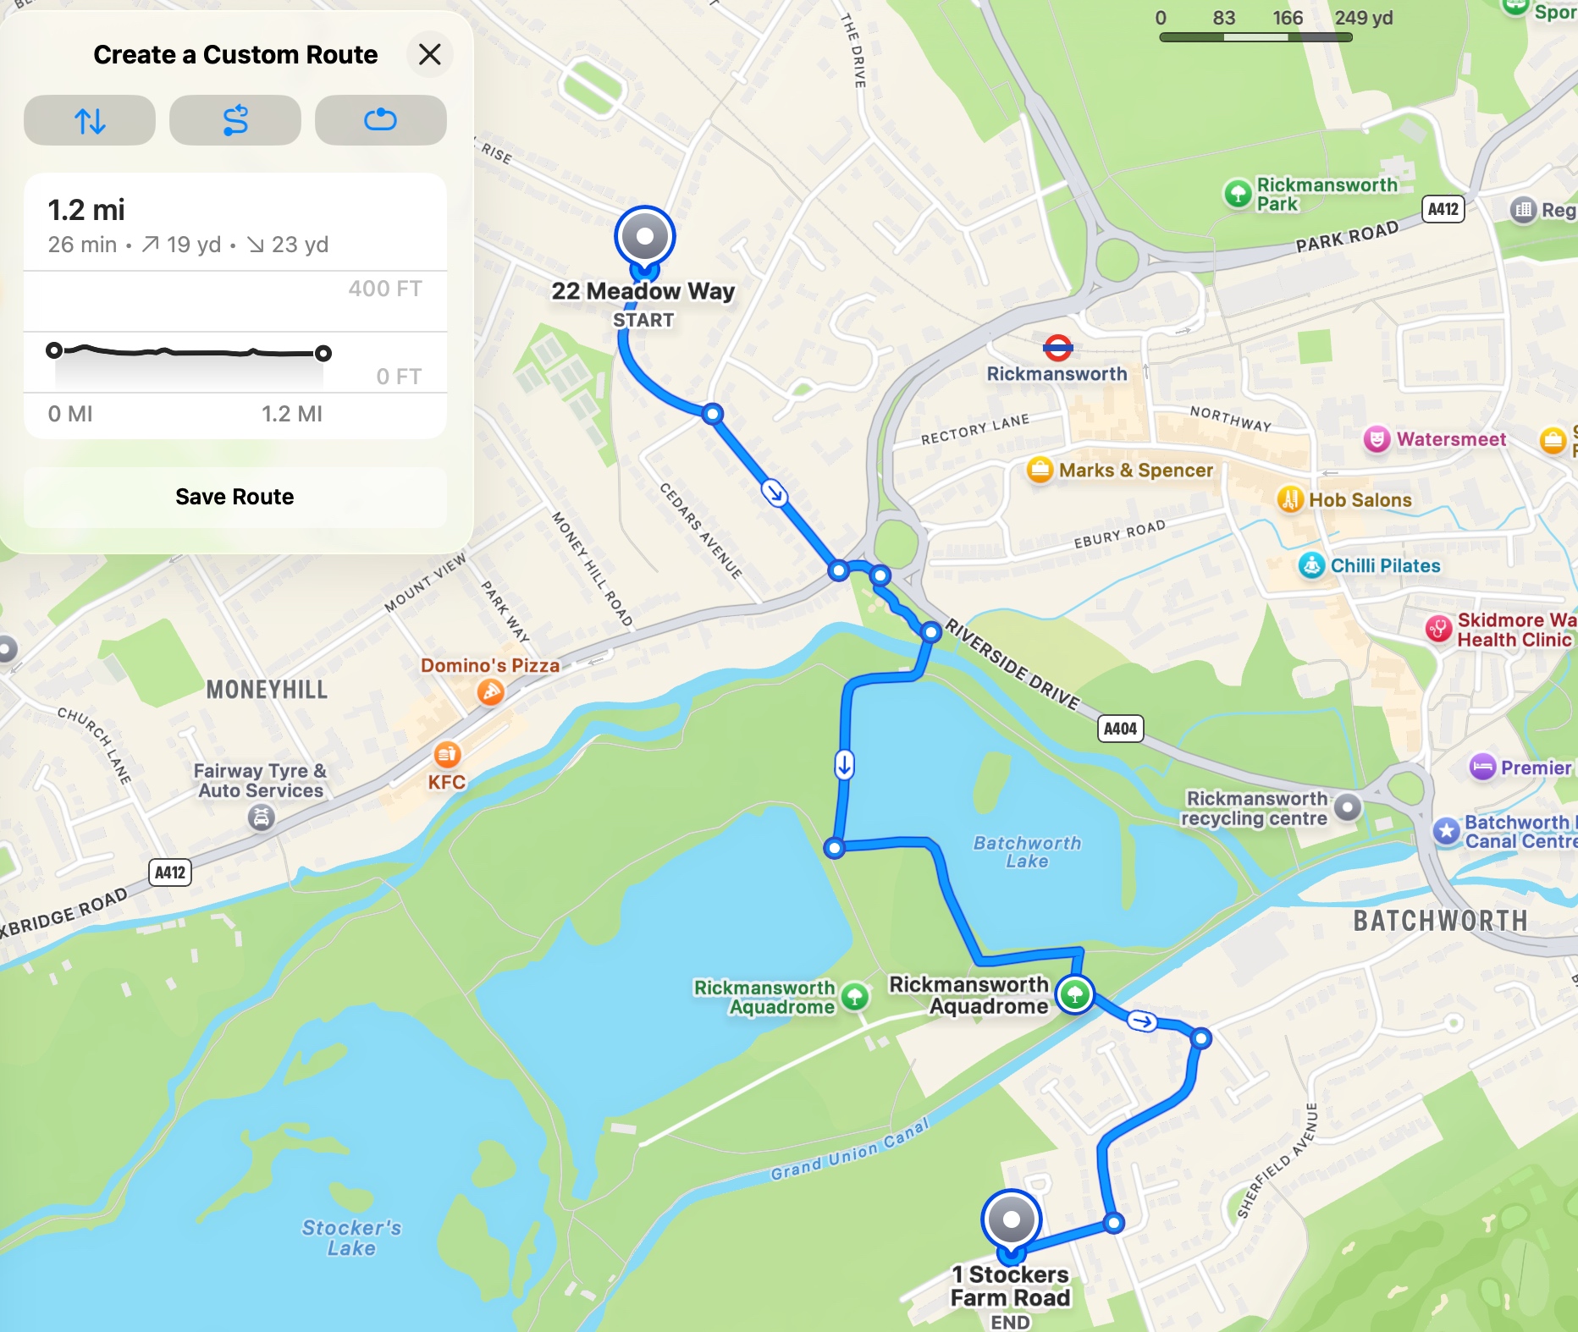Click the route waypoint on Batchworth Lake path
The height and width of the screenshot is (1332, 1578).
(x=835, y=848)
